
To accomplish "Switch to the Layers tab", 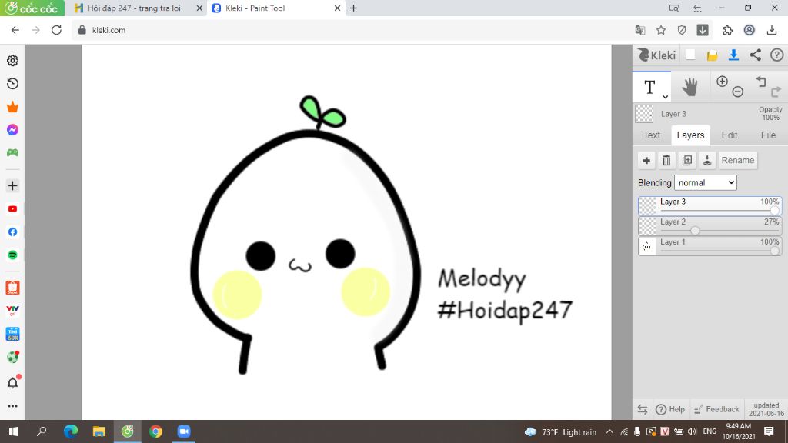I will 690,135.
